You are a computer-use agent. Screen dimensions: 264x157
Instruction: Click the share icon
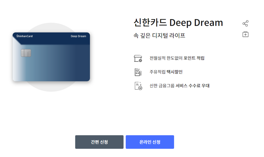[245, 23]
